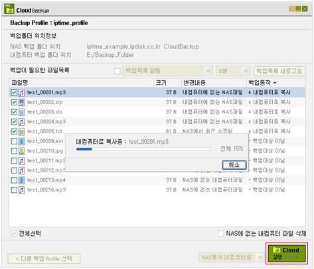
Task: Click the spreadsheet icon for test_00203.xls
Action: click(x=21, y=112)
